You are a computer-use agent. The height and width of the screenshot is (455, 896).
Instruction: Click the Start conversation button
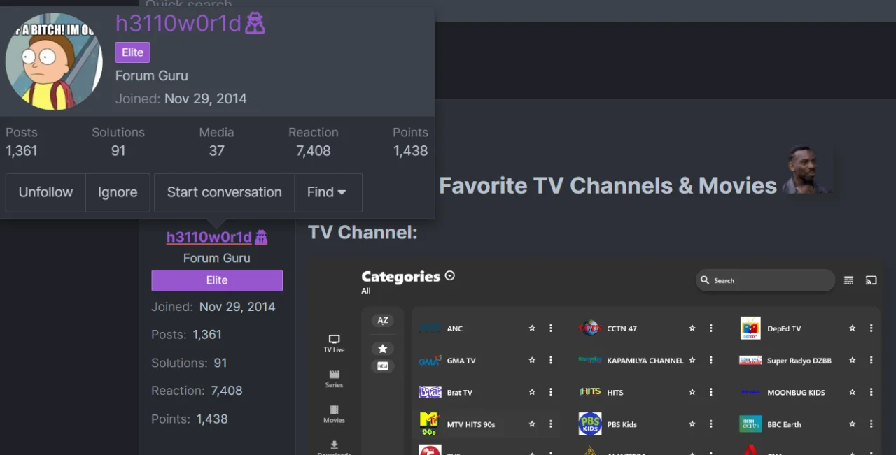tap(225, 192)
